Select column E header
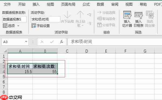162x100 pixels. [106, 51]
